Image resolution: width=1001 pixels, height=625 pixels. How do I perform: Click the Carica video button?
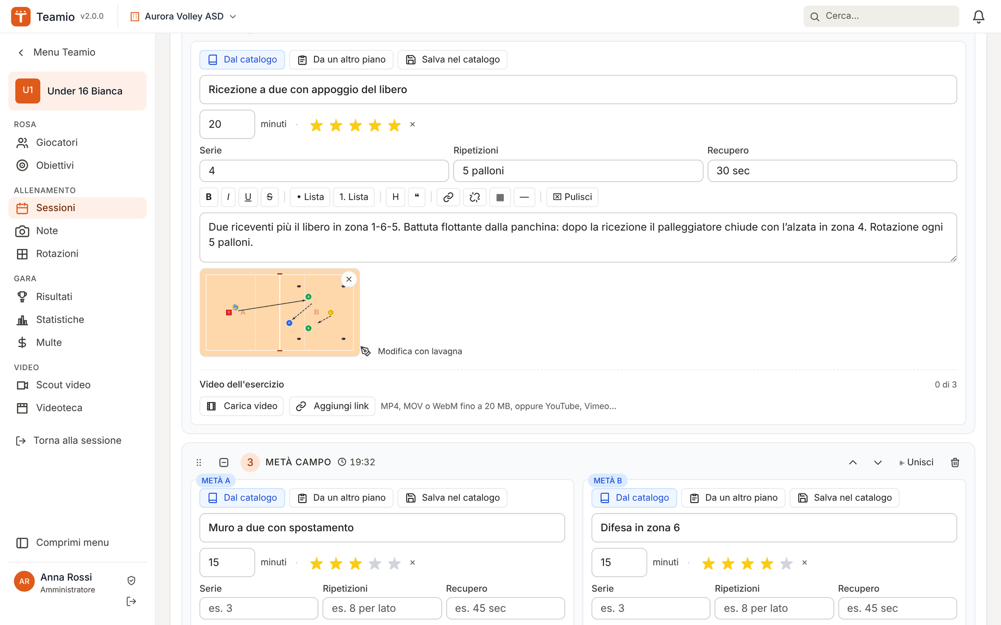tap(242, 406)
